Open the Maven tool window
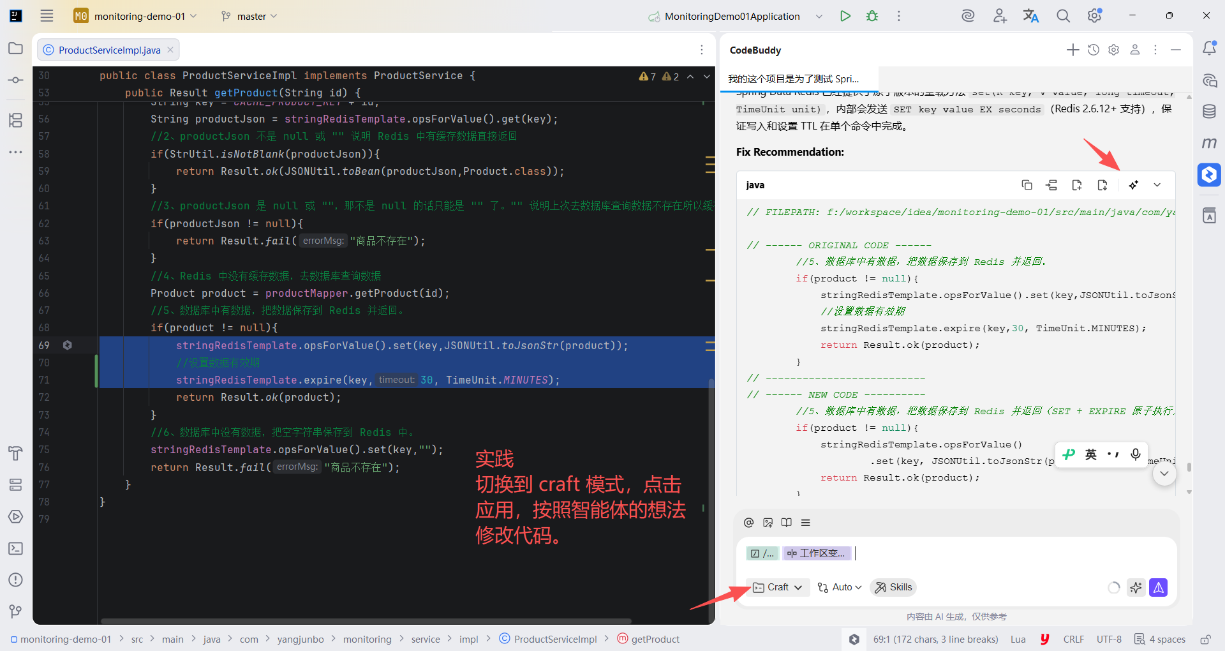 pos(1209,143)
